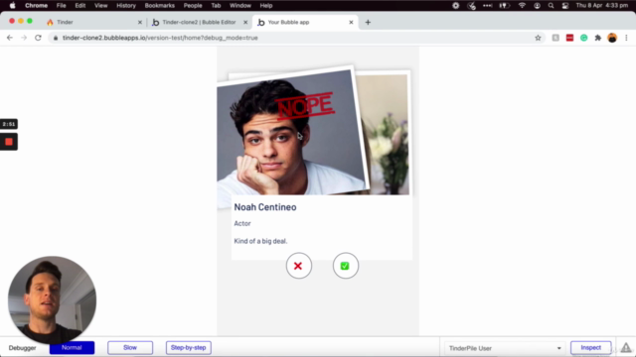Click the Debugger label
This screenshot has width=636, height=357.
pyautogui.click(x=22, y=348)
